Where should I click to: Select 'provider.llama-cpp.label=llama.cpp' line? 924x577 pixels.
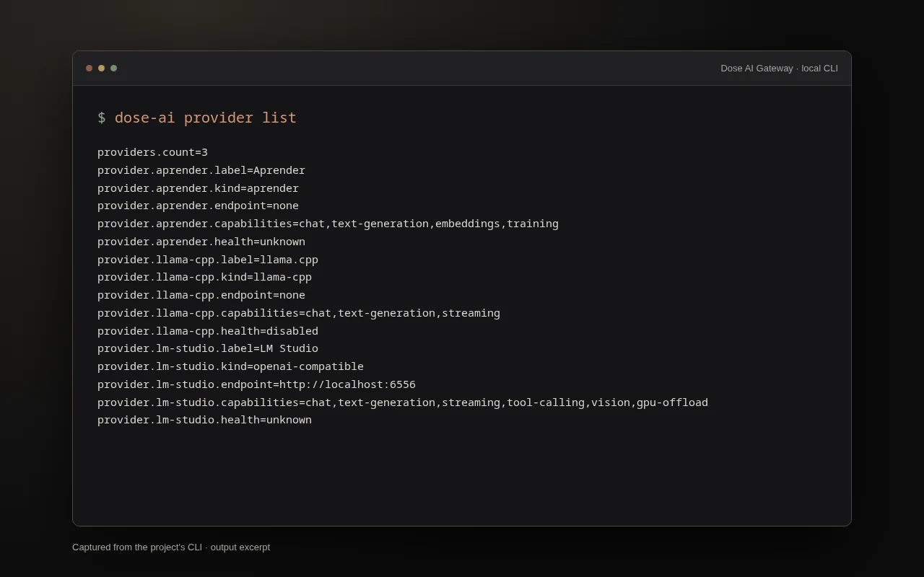208,260
